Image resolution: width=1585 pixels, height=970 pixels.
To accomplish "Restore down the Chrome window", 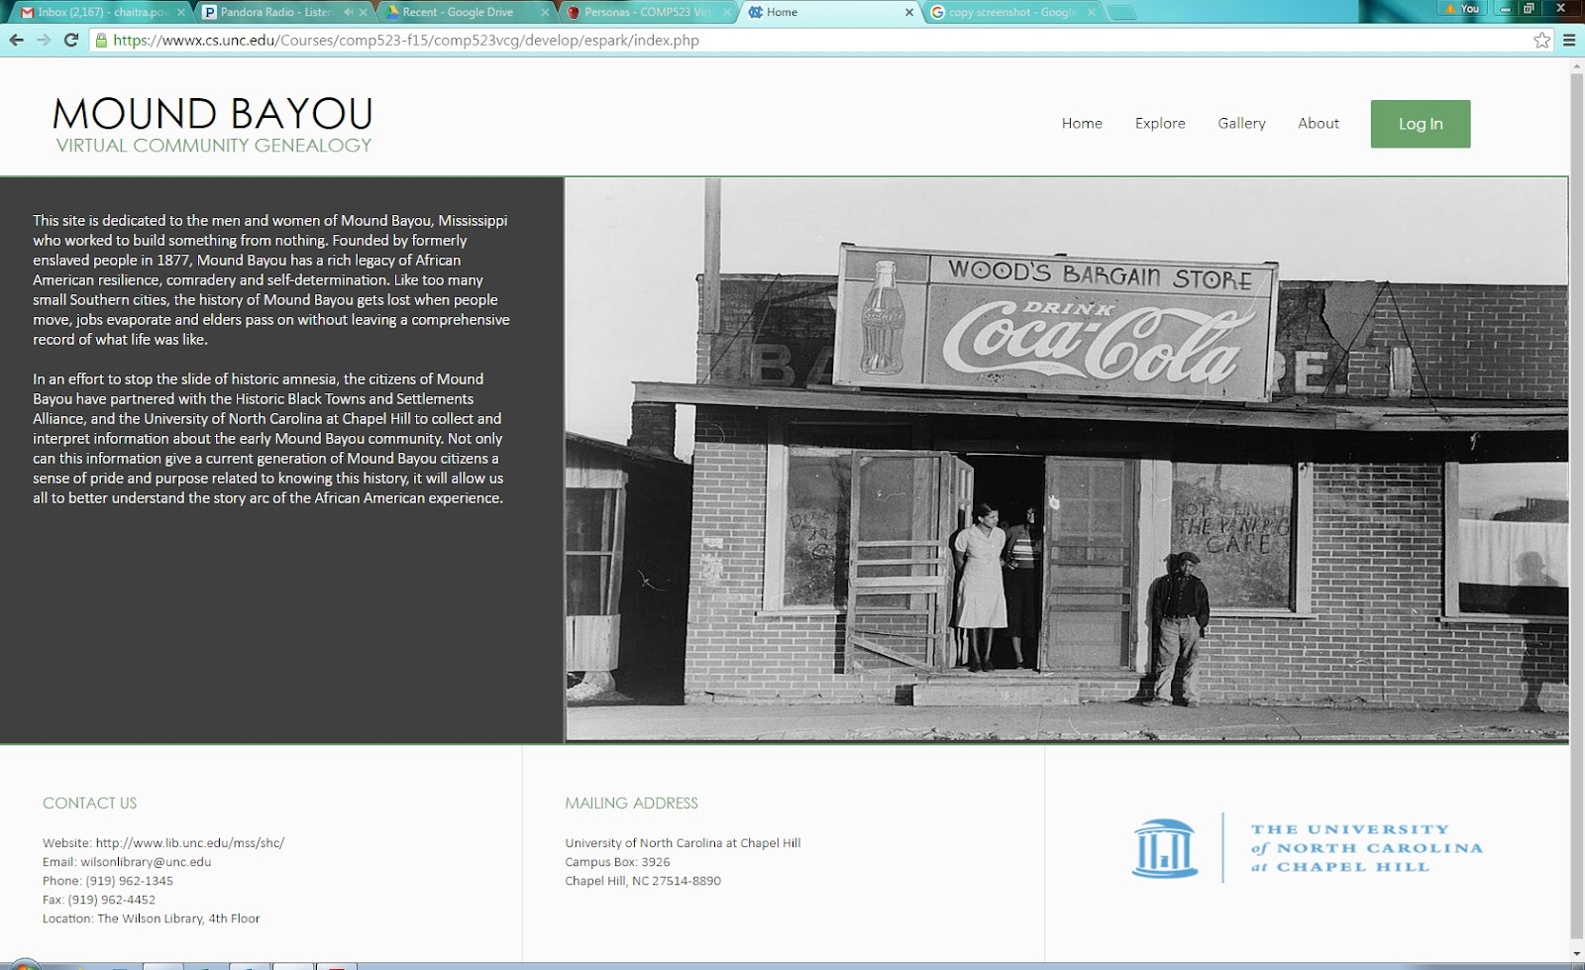I will point(1530,9).
